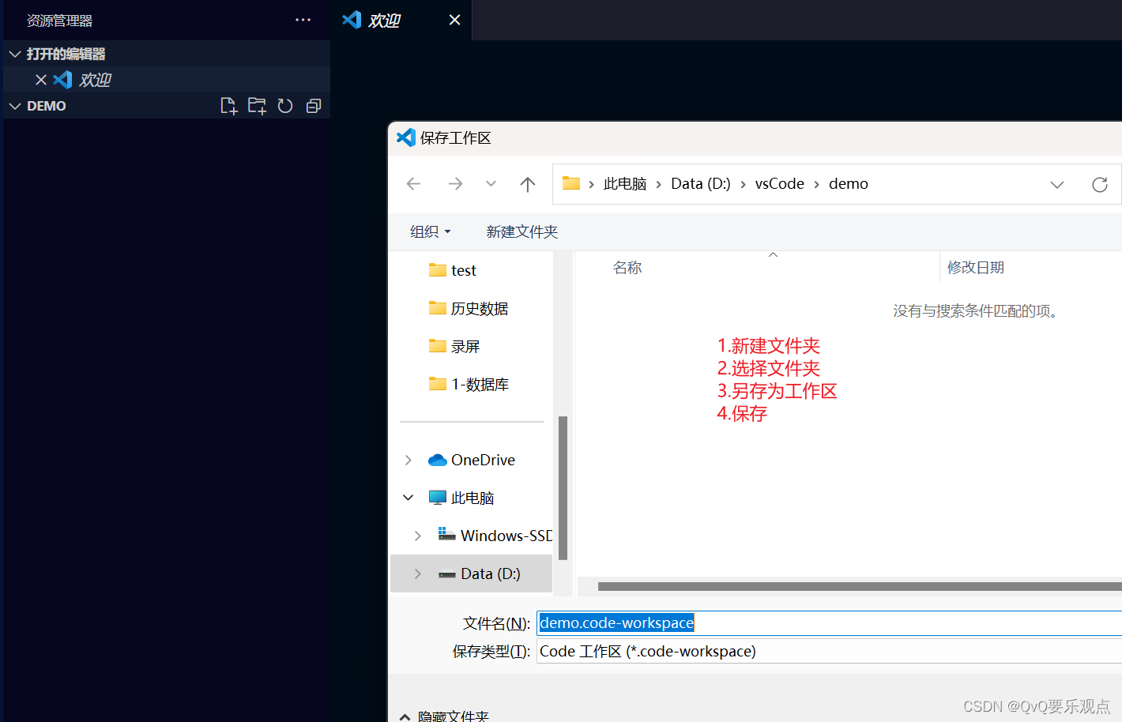This screenshot has width=1122, height=722.
Task: Go forward in the save dialog
Action: pyautogui.click(x=455, y=184)
